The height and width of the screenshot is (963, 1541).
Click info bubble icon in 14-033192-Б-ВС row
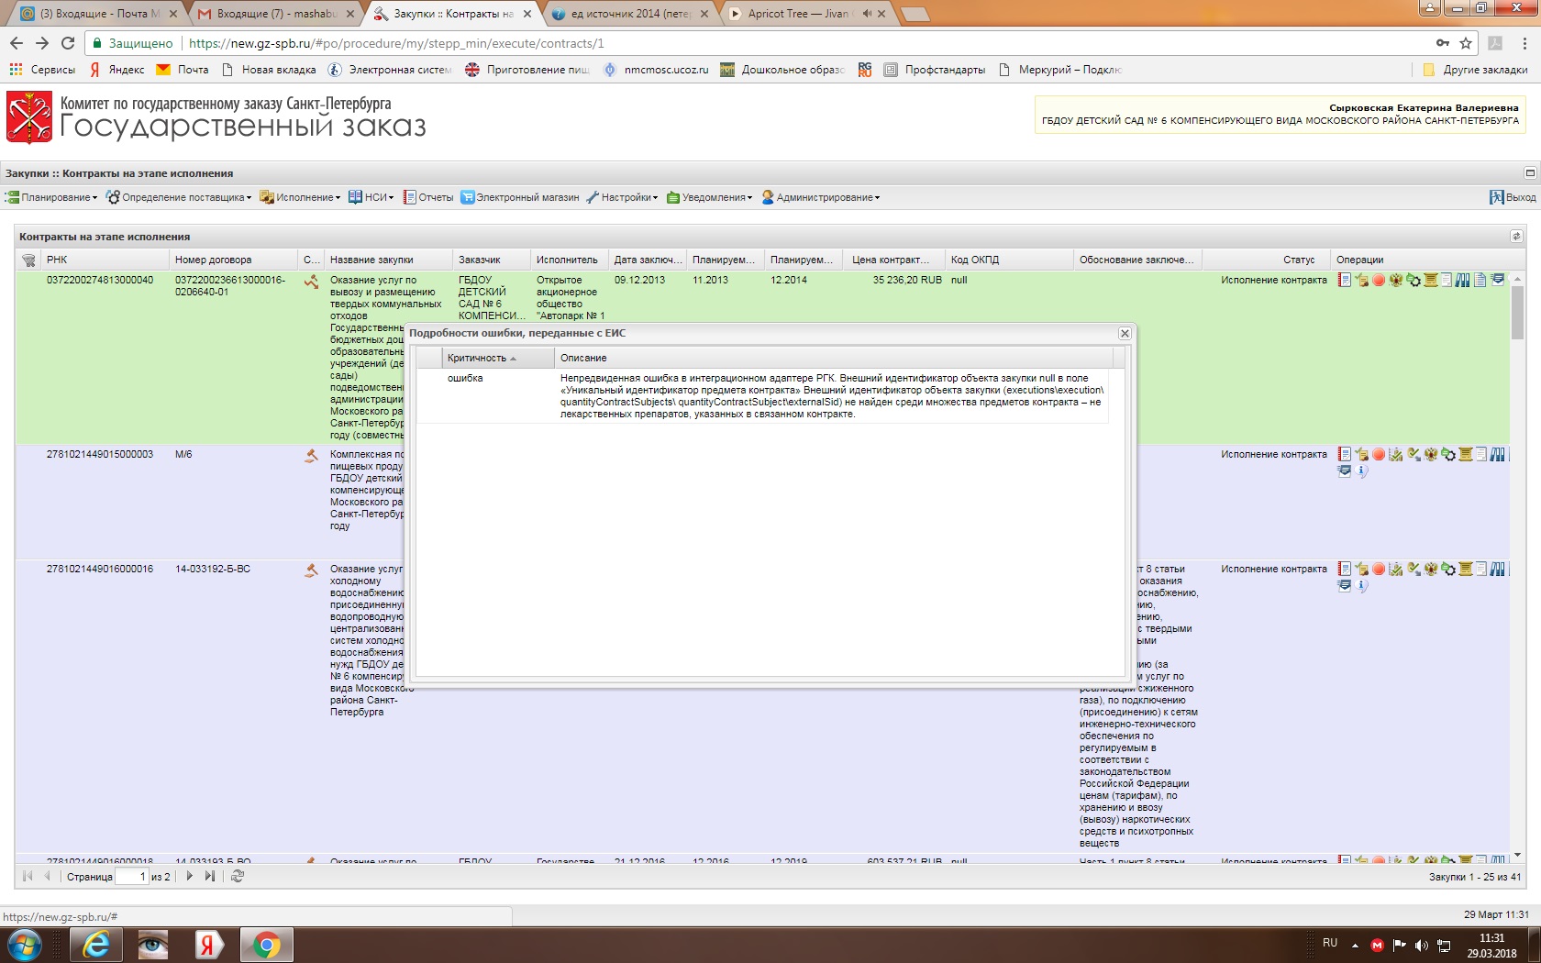1361,585
